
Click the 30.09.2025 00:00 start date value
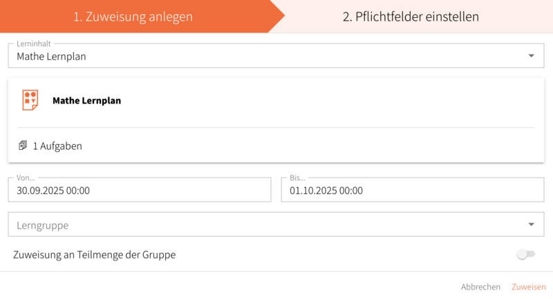(53, 191)
